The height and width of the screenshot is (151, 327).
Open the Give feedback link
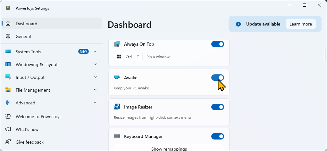click(x=52, y=142)
